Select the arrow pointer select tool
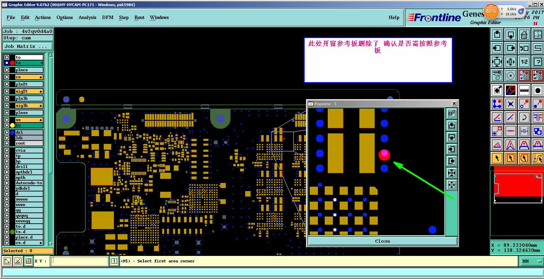Viewport: 544px width, 279px height. [x=497, y=158]
